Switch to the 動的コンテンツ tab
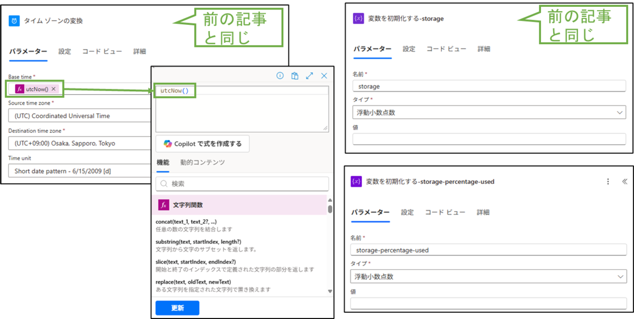Viewport: 634px width, 319px height. [x=202, y=162]
